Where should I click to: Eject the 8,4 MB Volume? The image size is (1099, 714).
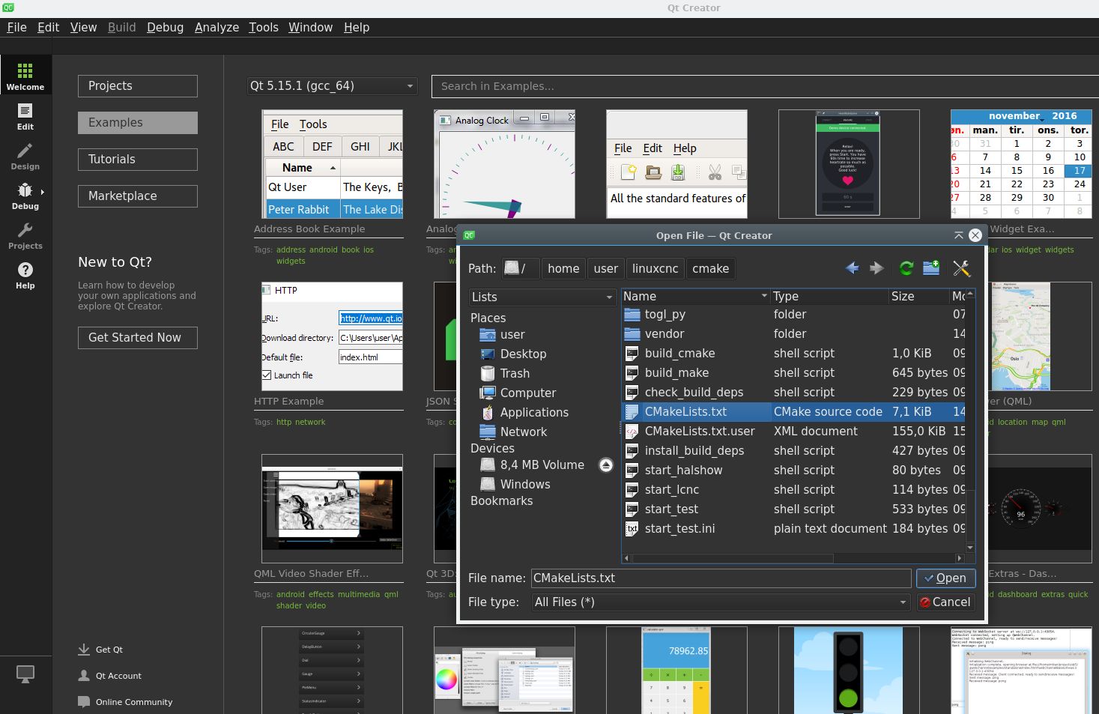point(606,465)
